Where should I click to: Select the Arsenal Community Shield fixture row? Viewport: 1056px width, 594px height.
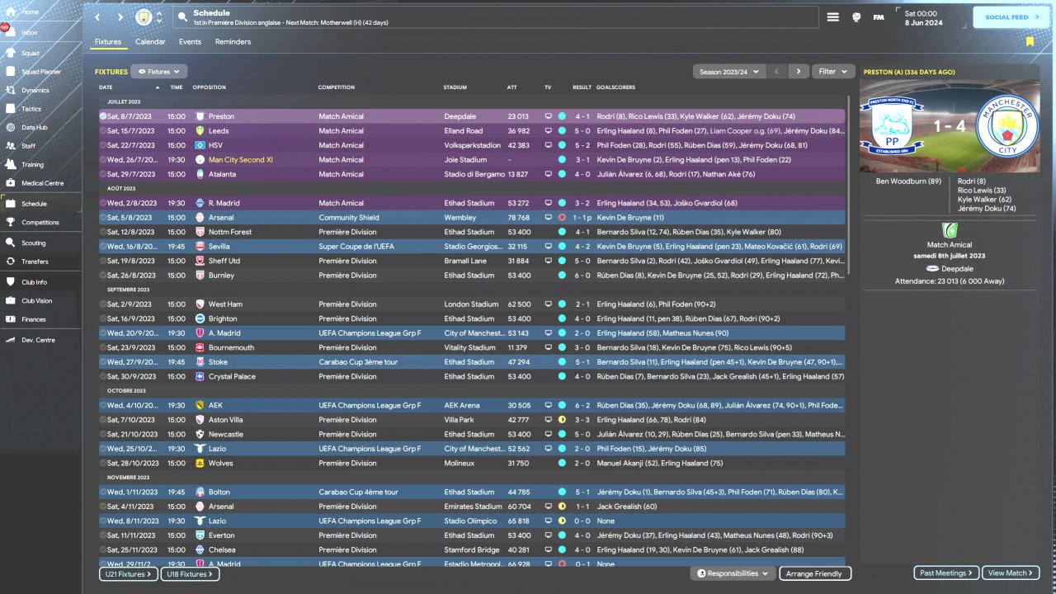tap(472, 217)
